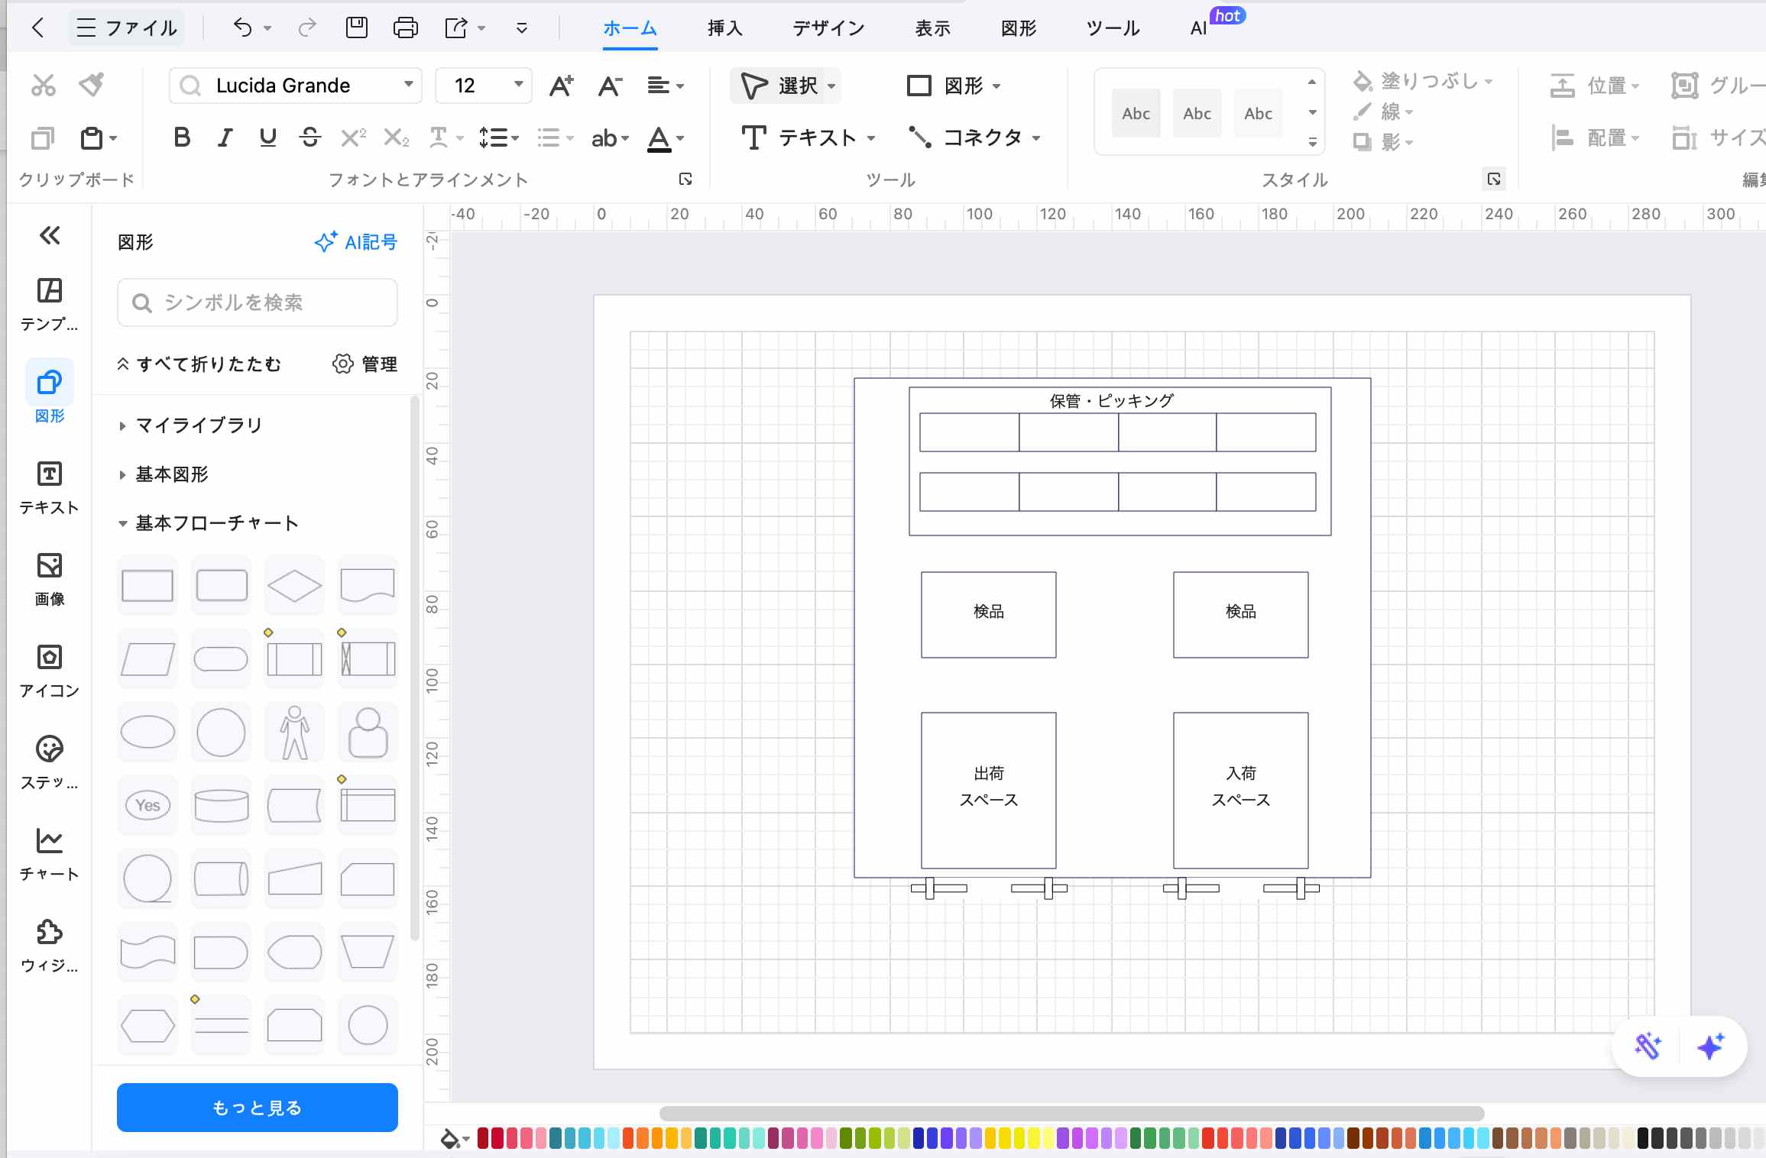This screenshot has width=1766, height=1158.
Task: Switch to the 挿入 tab
Action: coord(724,28)
